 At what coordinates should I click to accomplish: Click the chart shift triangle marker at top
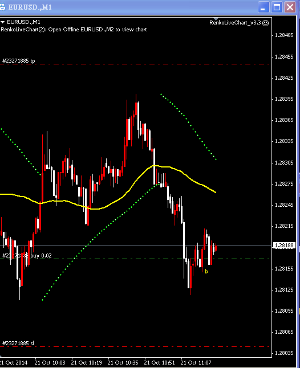click(x=216, y=19)
